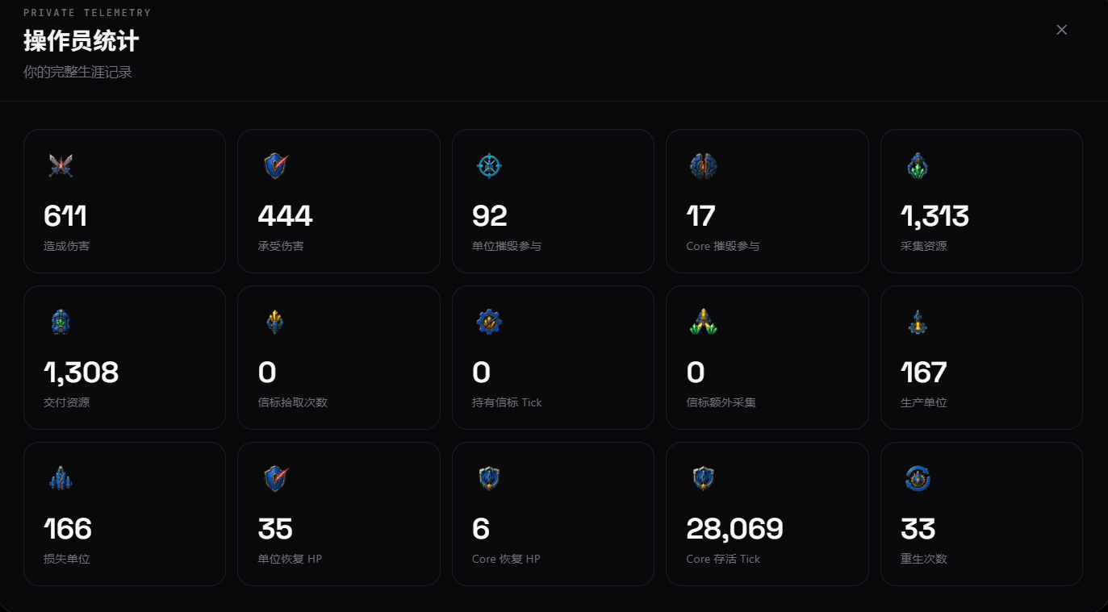1108x612 pixels.
Task: Click the blue fleet icon for 损失单位
Action: (x=61, y=479)
